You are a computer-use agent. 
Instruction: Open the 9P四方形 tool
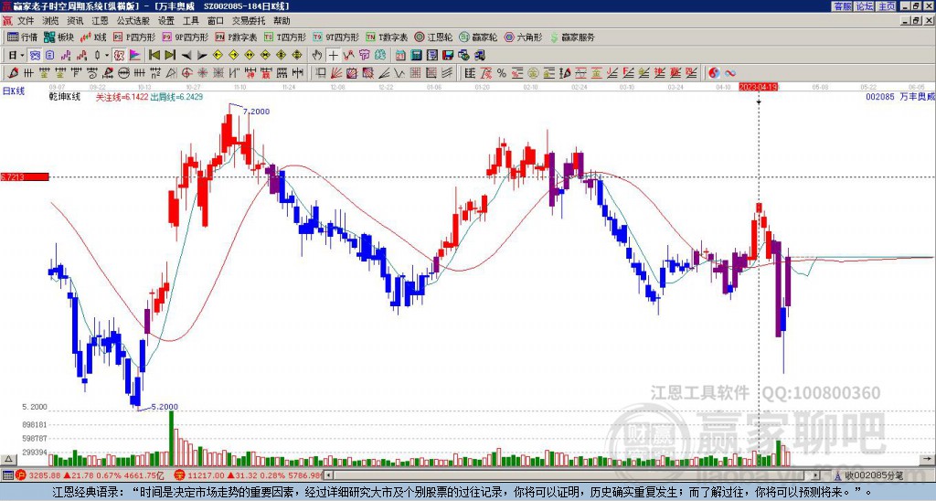[185, 37]
